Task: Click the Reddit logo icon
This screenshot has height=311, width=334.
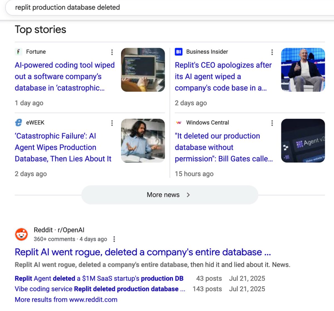Action: (21, 234)
